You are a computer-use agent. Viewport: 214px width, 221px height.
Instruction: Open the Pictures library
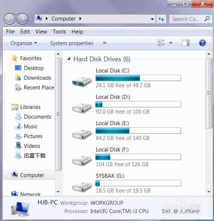pos(33,136)
